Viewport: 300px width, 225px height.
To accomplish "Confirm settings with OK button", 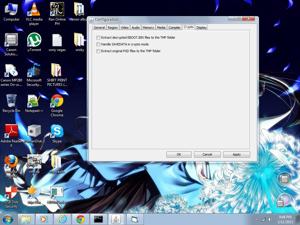I will click(179, 154).
